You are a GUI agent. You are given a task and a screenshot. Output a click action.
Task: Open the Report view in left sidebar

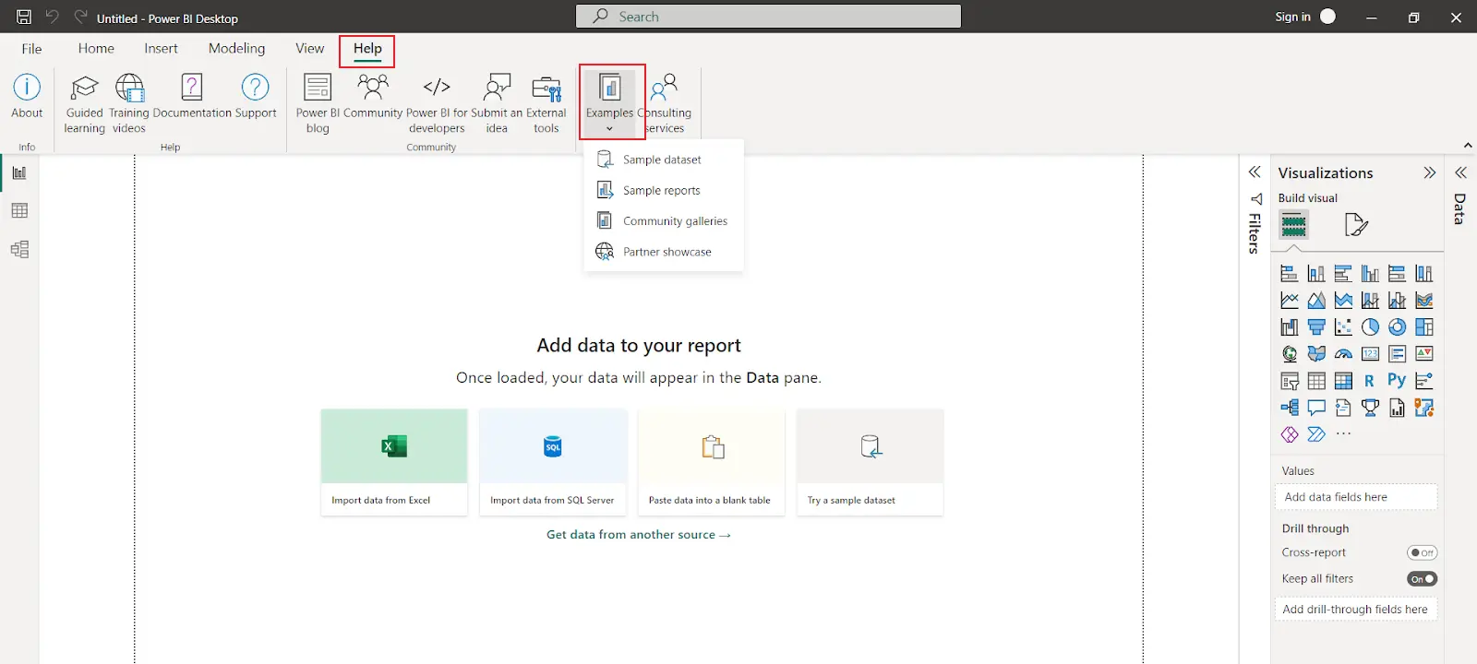(x=19, y=173)
